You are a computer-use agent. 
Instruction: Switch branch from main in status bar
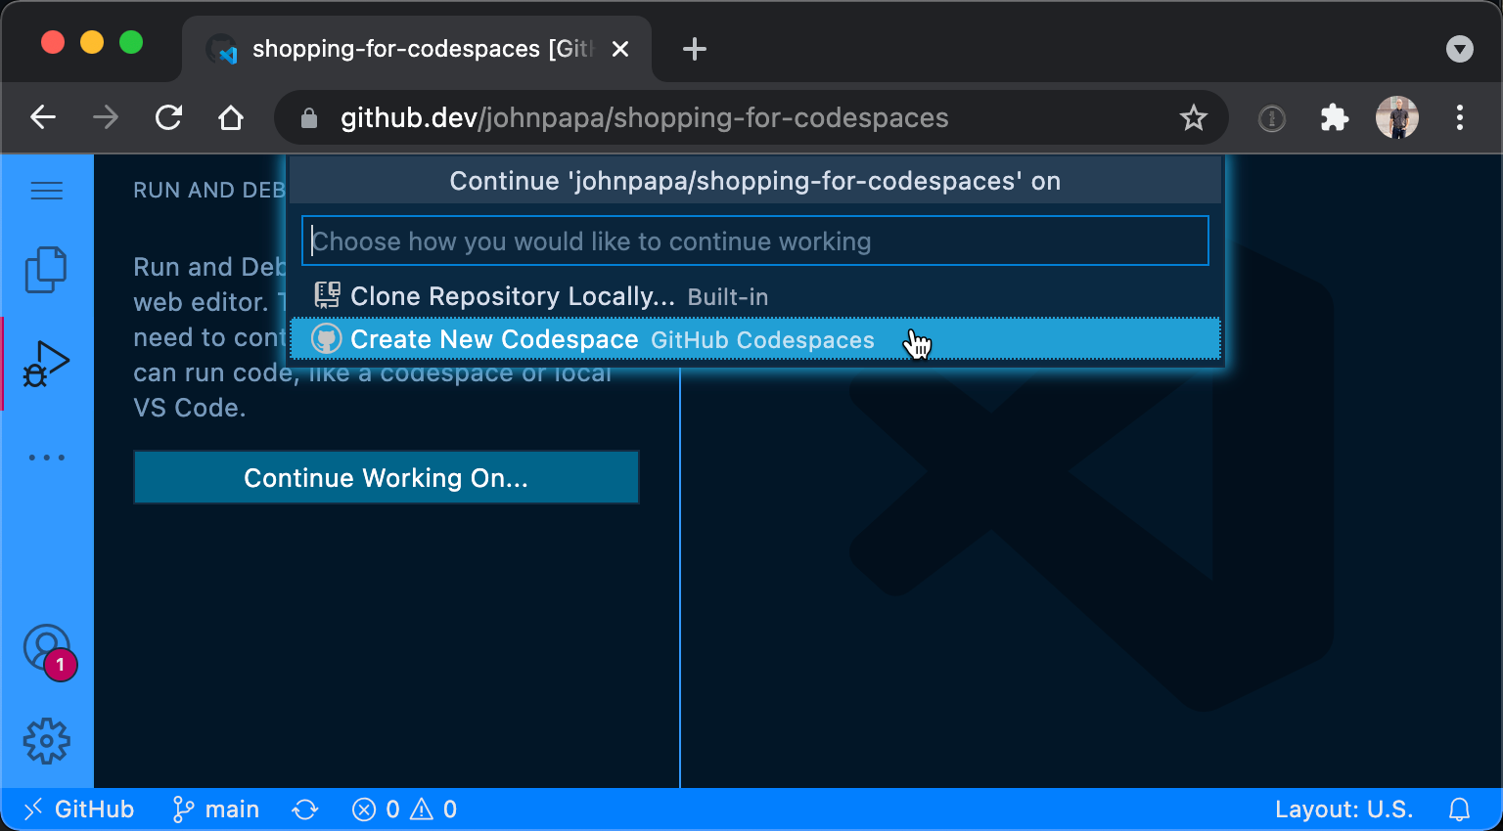[x=216, y=809]
